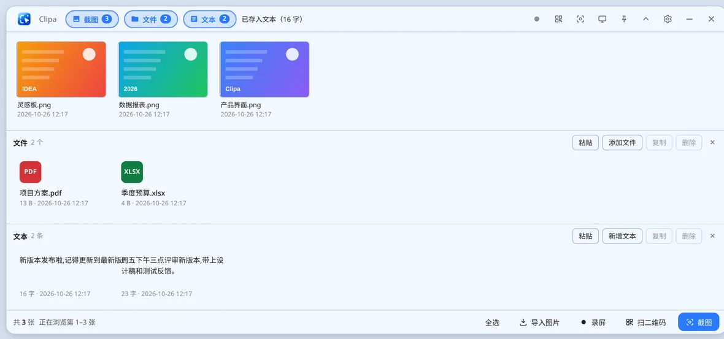Click the 16 字 timestamp under first text
Viewport: 724px width, 339px height.
point(55,294)
